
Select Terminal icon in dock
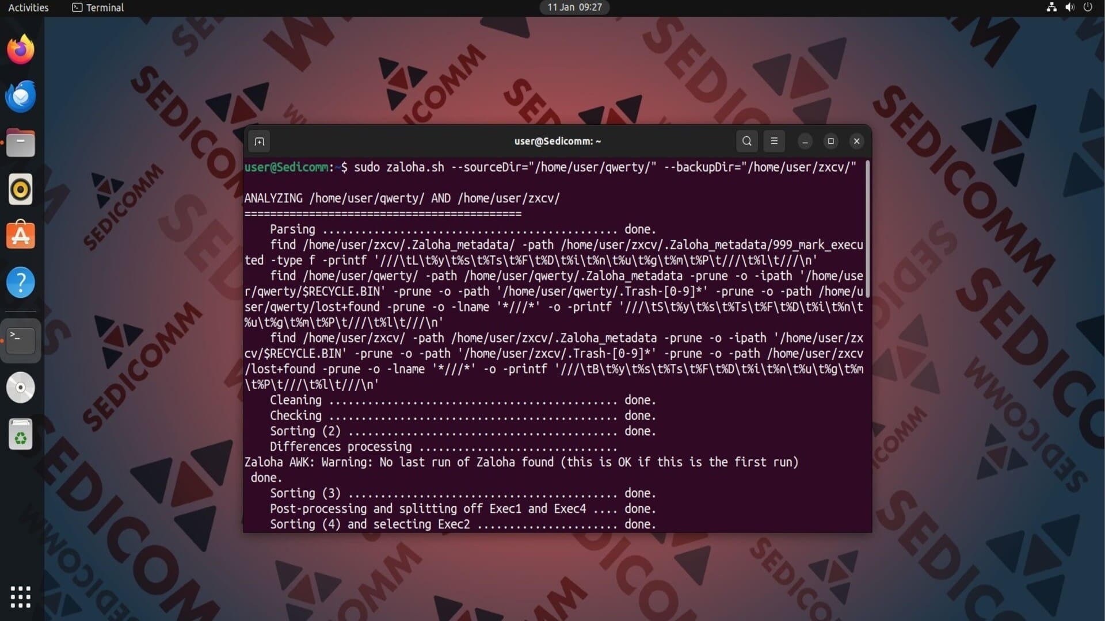(x=21, y=340)
